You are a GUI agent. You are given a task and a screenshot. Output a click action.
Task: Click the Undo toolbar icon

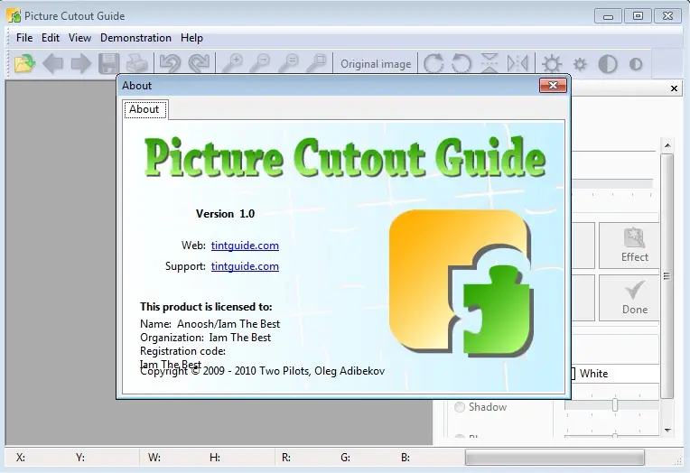(x=171, y=63)
